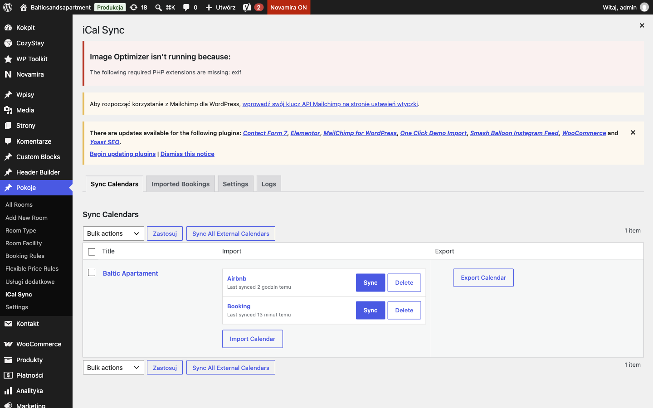Screen dimensions: 653x408
Task: Open the top Bulk actions dropdown
Action: [113, 233]
